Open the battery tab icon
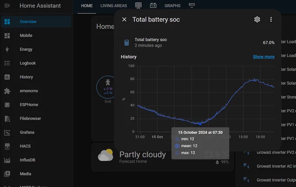The image size is (296, 187). pyautogui.click(x=153, y=6)
